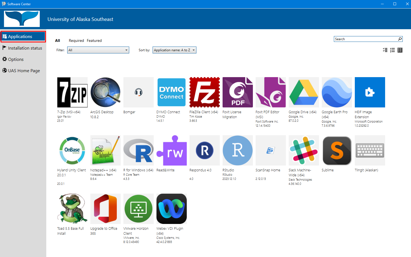This screenshot has height=257, width=411.
Task: Select the Google Drive icon
Action: click(x=304, y=92)
